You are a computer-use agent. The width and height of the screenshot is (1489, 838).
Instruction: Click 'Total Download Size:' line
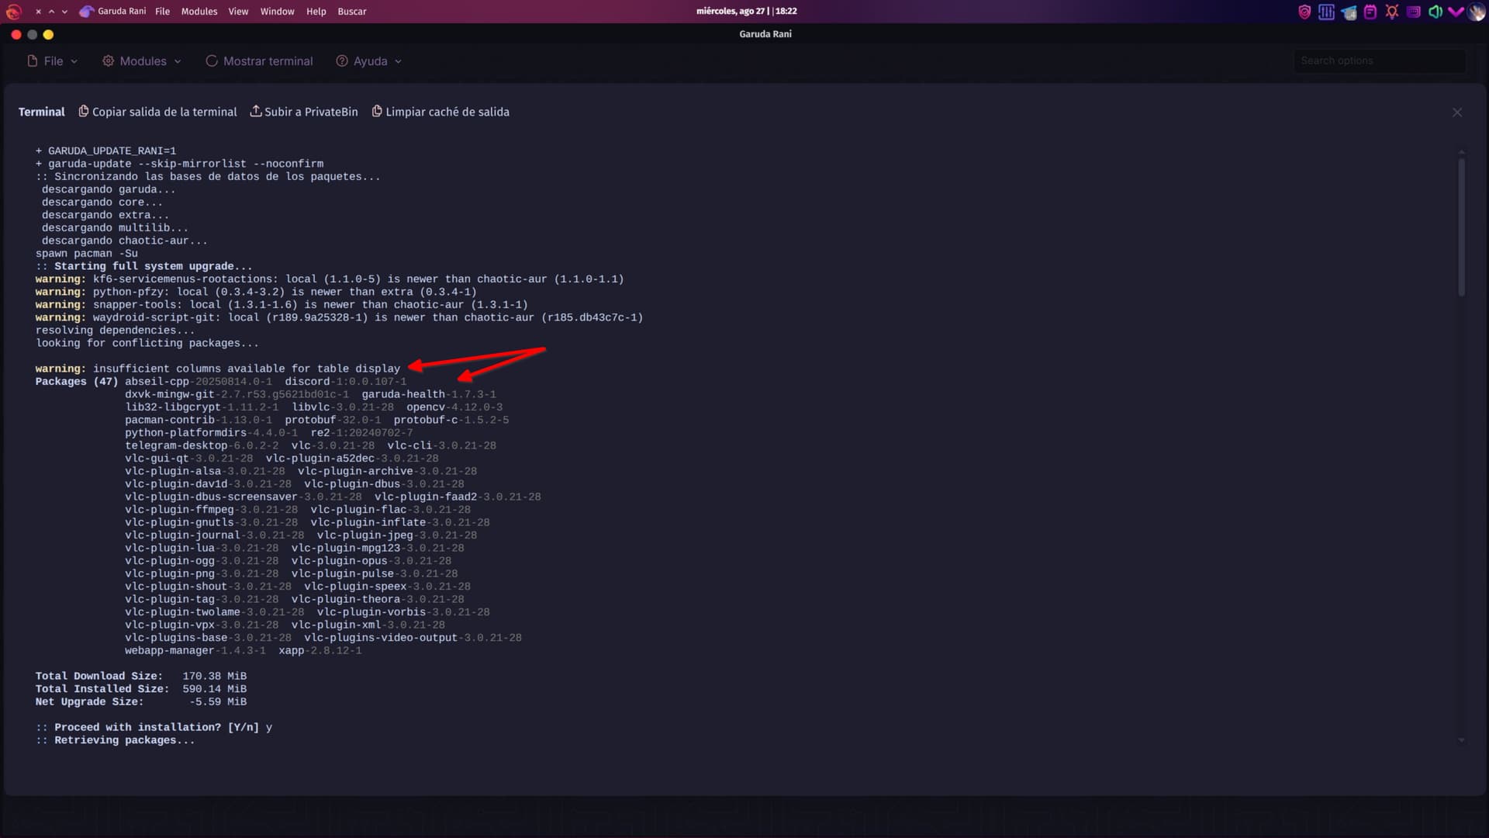point(141,677)
